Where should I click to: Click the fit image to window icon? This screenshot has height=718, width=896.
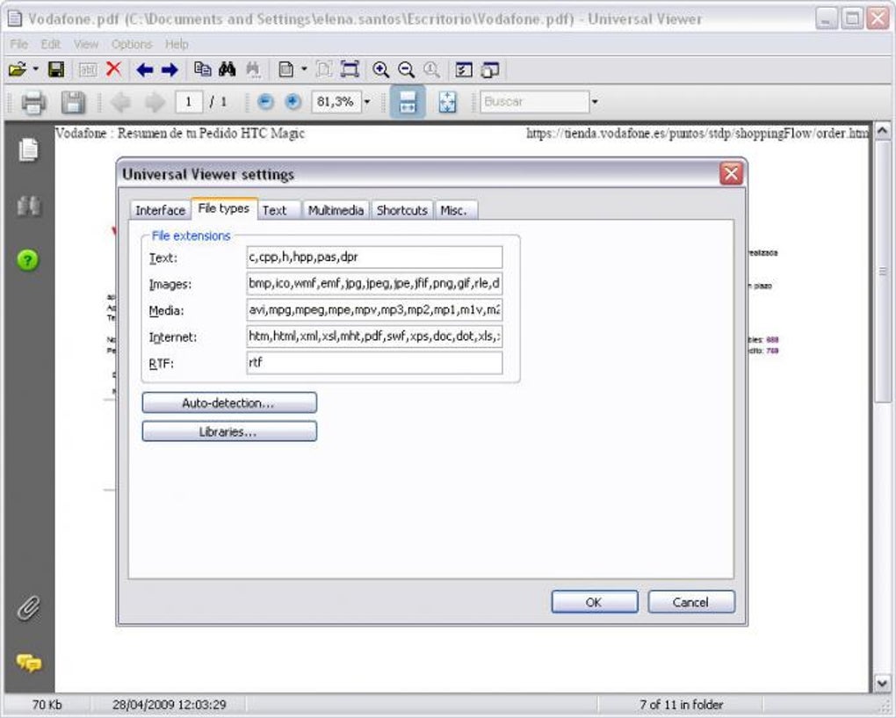[x=324, y=69]
